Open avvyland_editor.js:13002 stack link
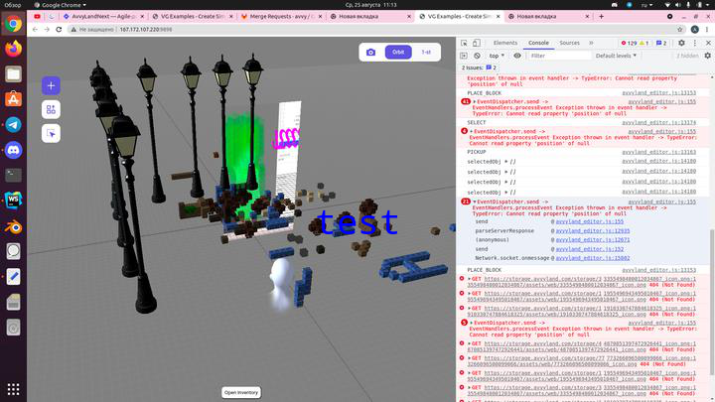The height and width of the screenshot is (402, 715). (x=592, y=258)
